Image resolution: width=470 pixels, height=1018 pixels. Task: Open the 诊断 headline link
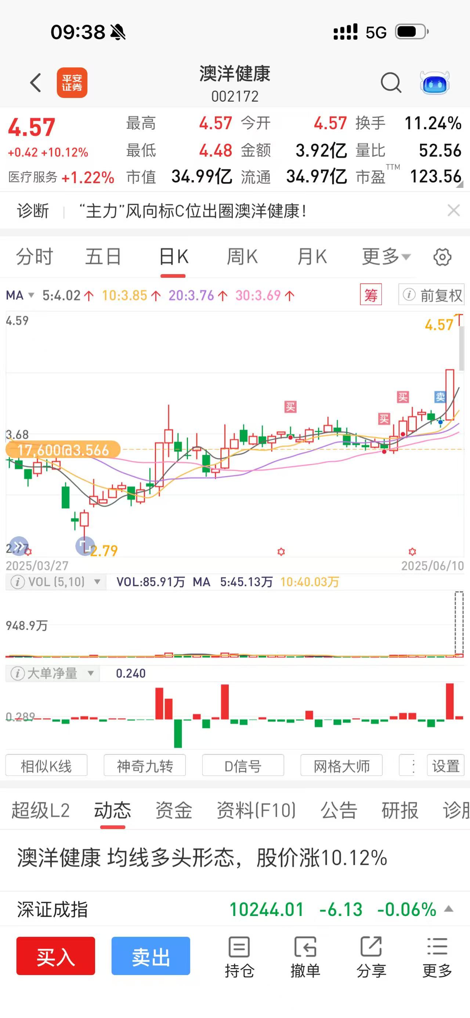(x=192, y=211)
